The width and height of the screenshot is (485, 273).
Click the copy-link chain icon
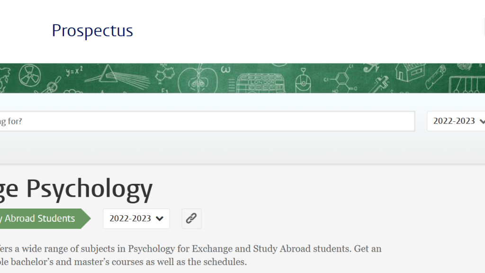(x=191, y=218)
